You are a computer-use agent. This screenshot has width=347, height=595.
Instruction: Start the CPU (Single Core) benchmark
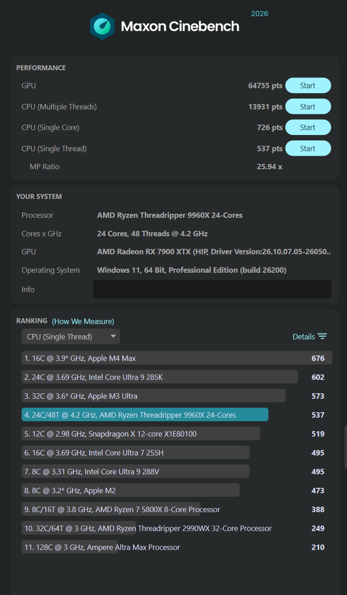pyautogui.click(x=308, y=127)
